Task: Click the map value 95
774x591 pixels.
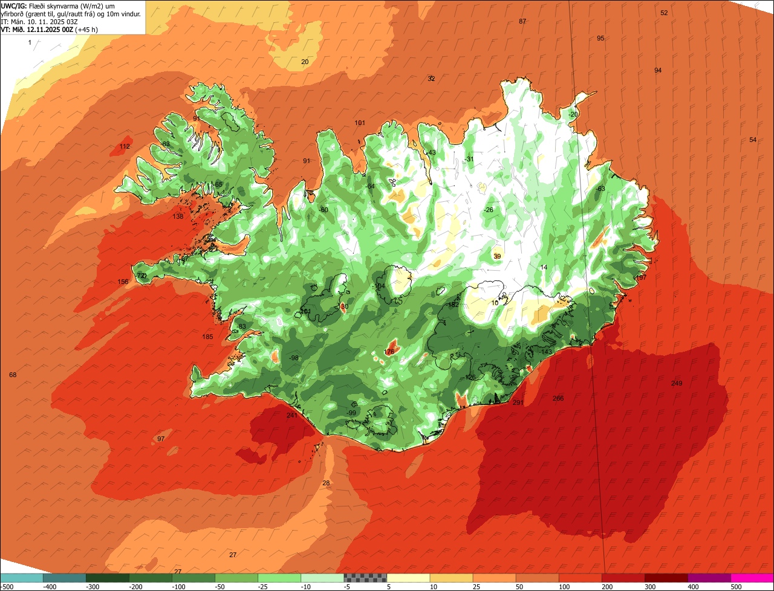Action: pyautogui.click(x=600, y=38)
